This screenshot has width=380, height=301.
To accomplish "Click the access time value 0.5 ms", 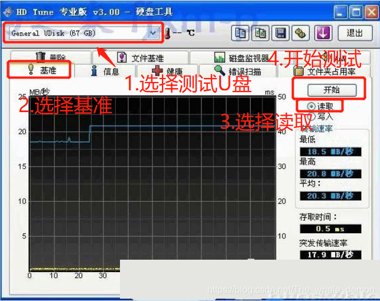I will [x=330, y=228].
